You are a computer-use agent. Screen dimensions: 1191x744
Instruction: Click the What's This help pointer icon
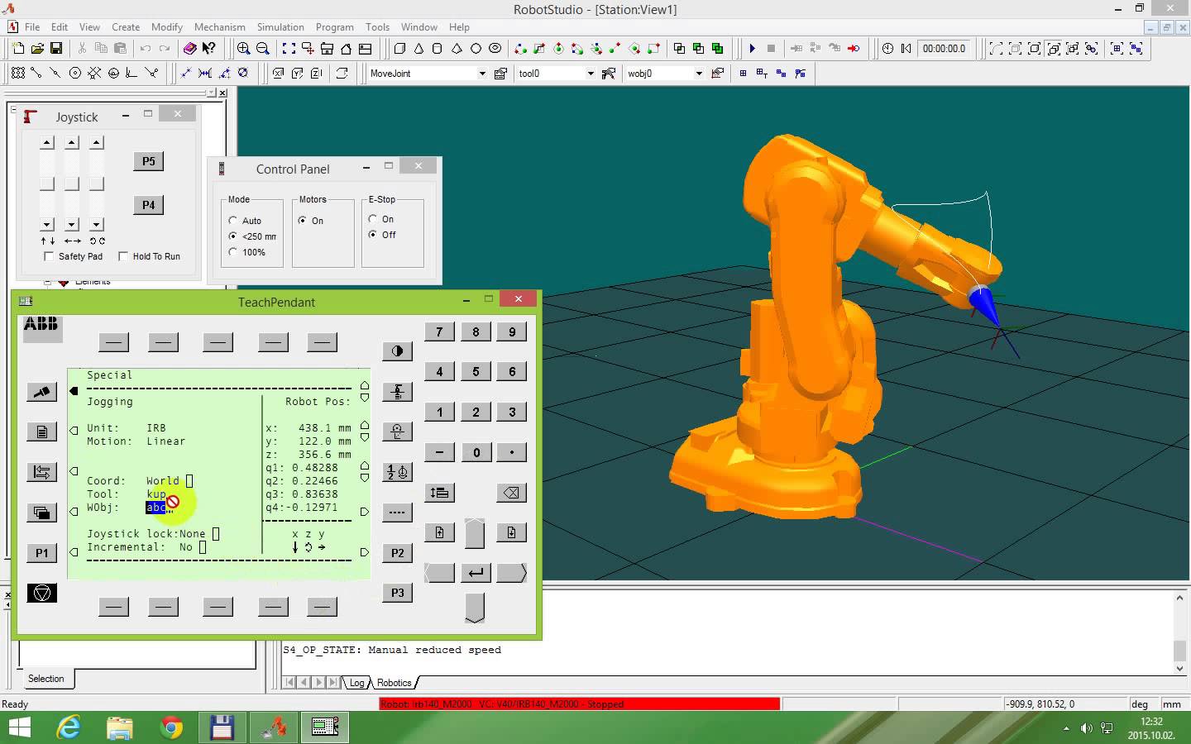click(x=209, y=49)
